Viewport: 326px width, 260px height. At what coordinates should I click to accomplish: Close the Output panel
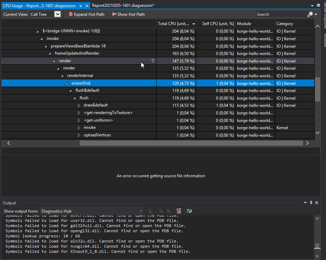click(316, 203)
